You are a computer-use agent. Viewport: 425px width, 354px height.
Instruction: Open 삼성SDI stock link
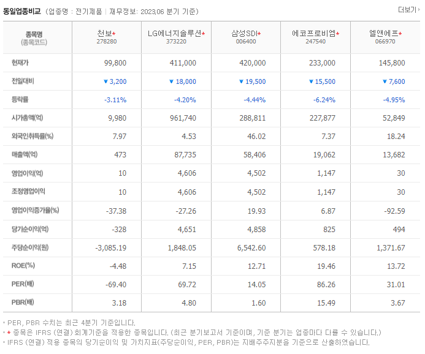[244, 33]
